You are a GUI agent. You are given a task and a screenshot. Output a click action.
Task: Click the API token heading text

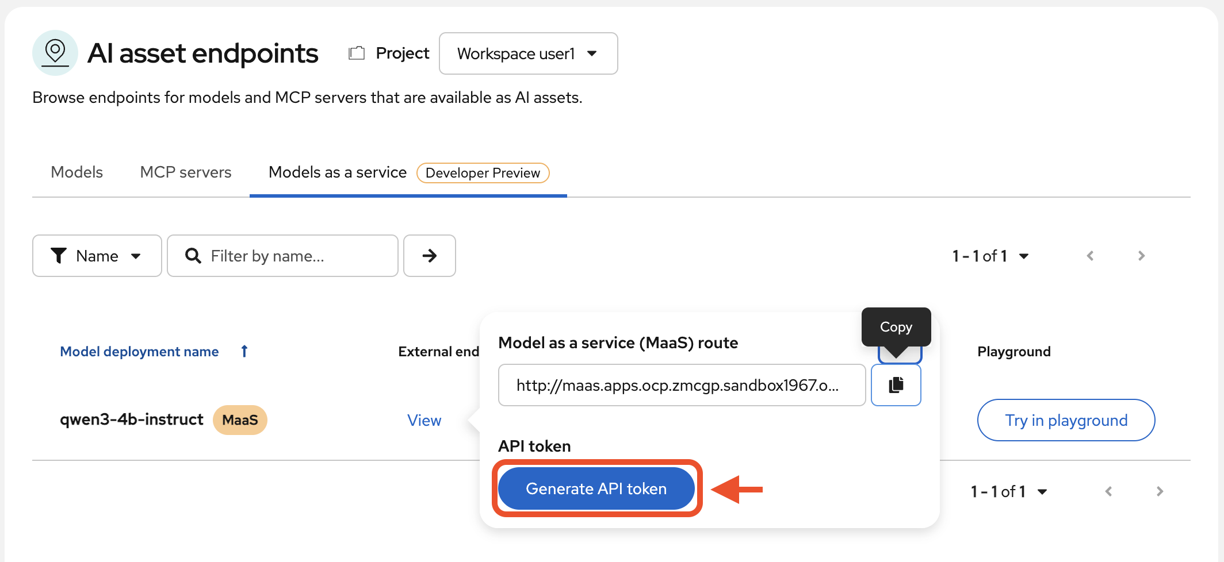(534, 446)
